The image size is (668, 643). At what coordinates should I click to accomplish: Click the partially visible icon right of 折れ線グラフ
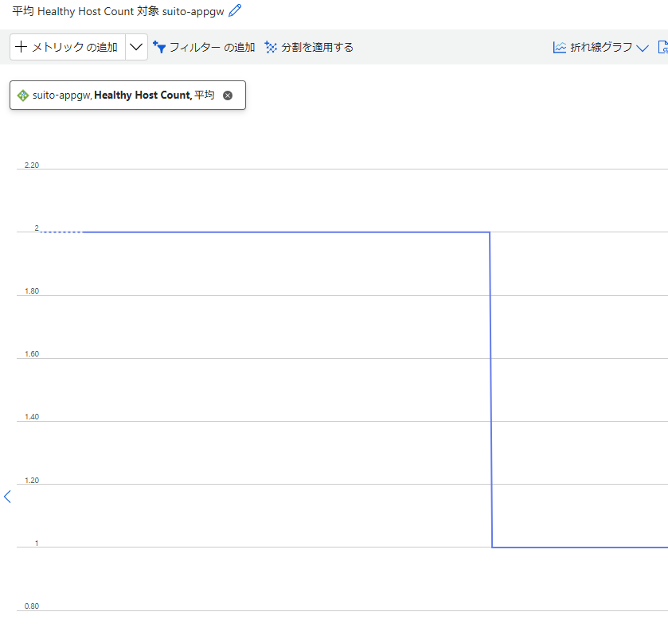(662, 47)
